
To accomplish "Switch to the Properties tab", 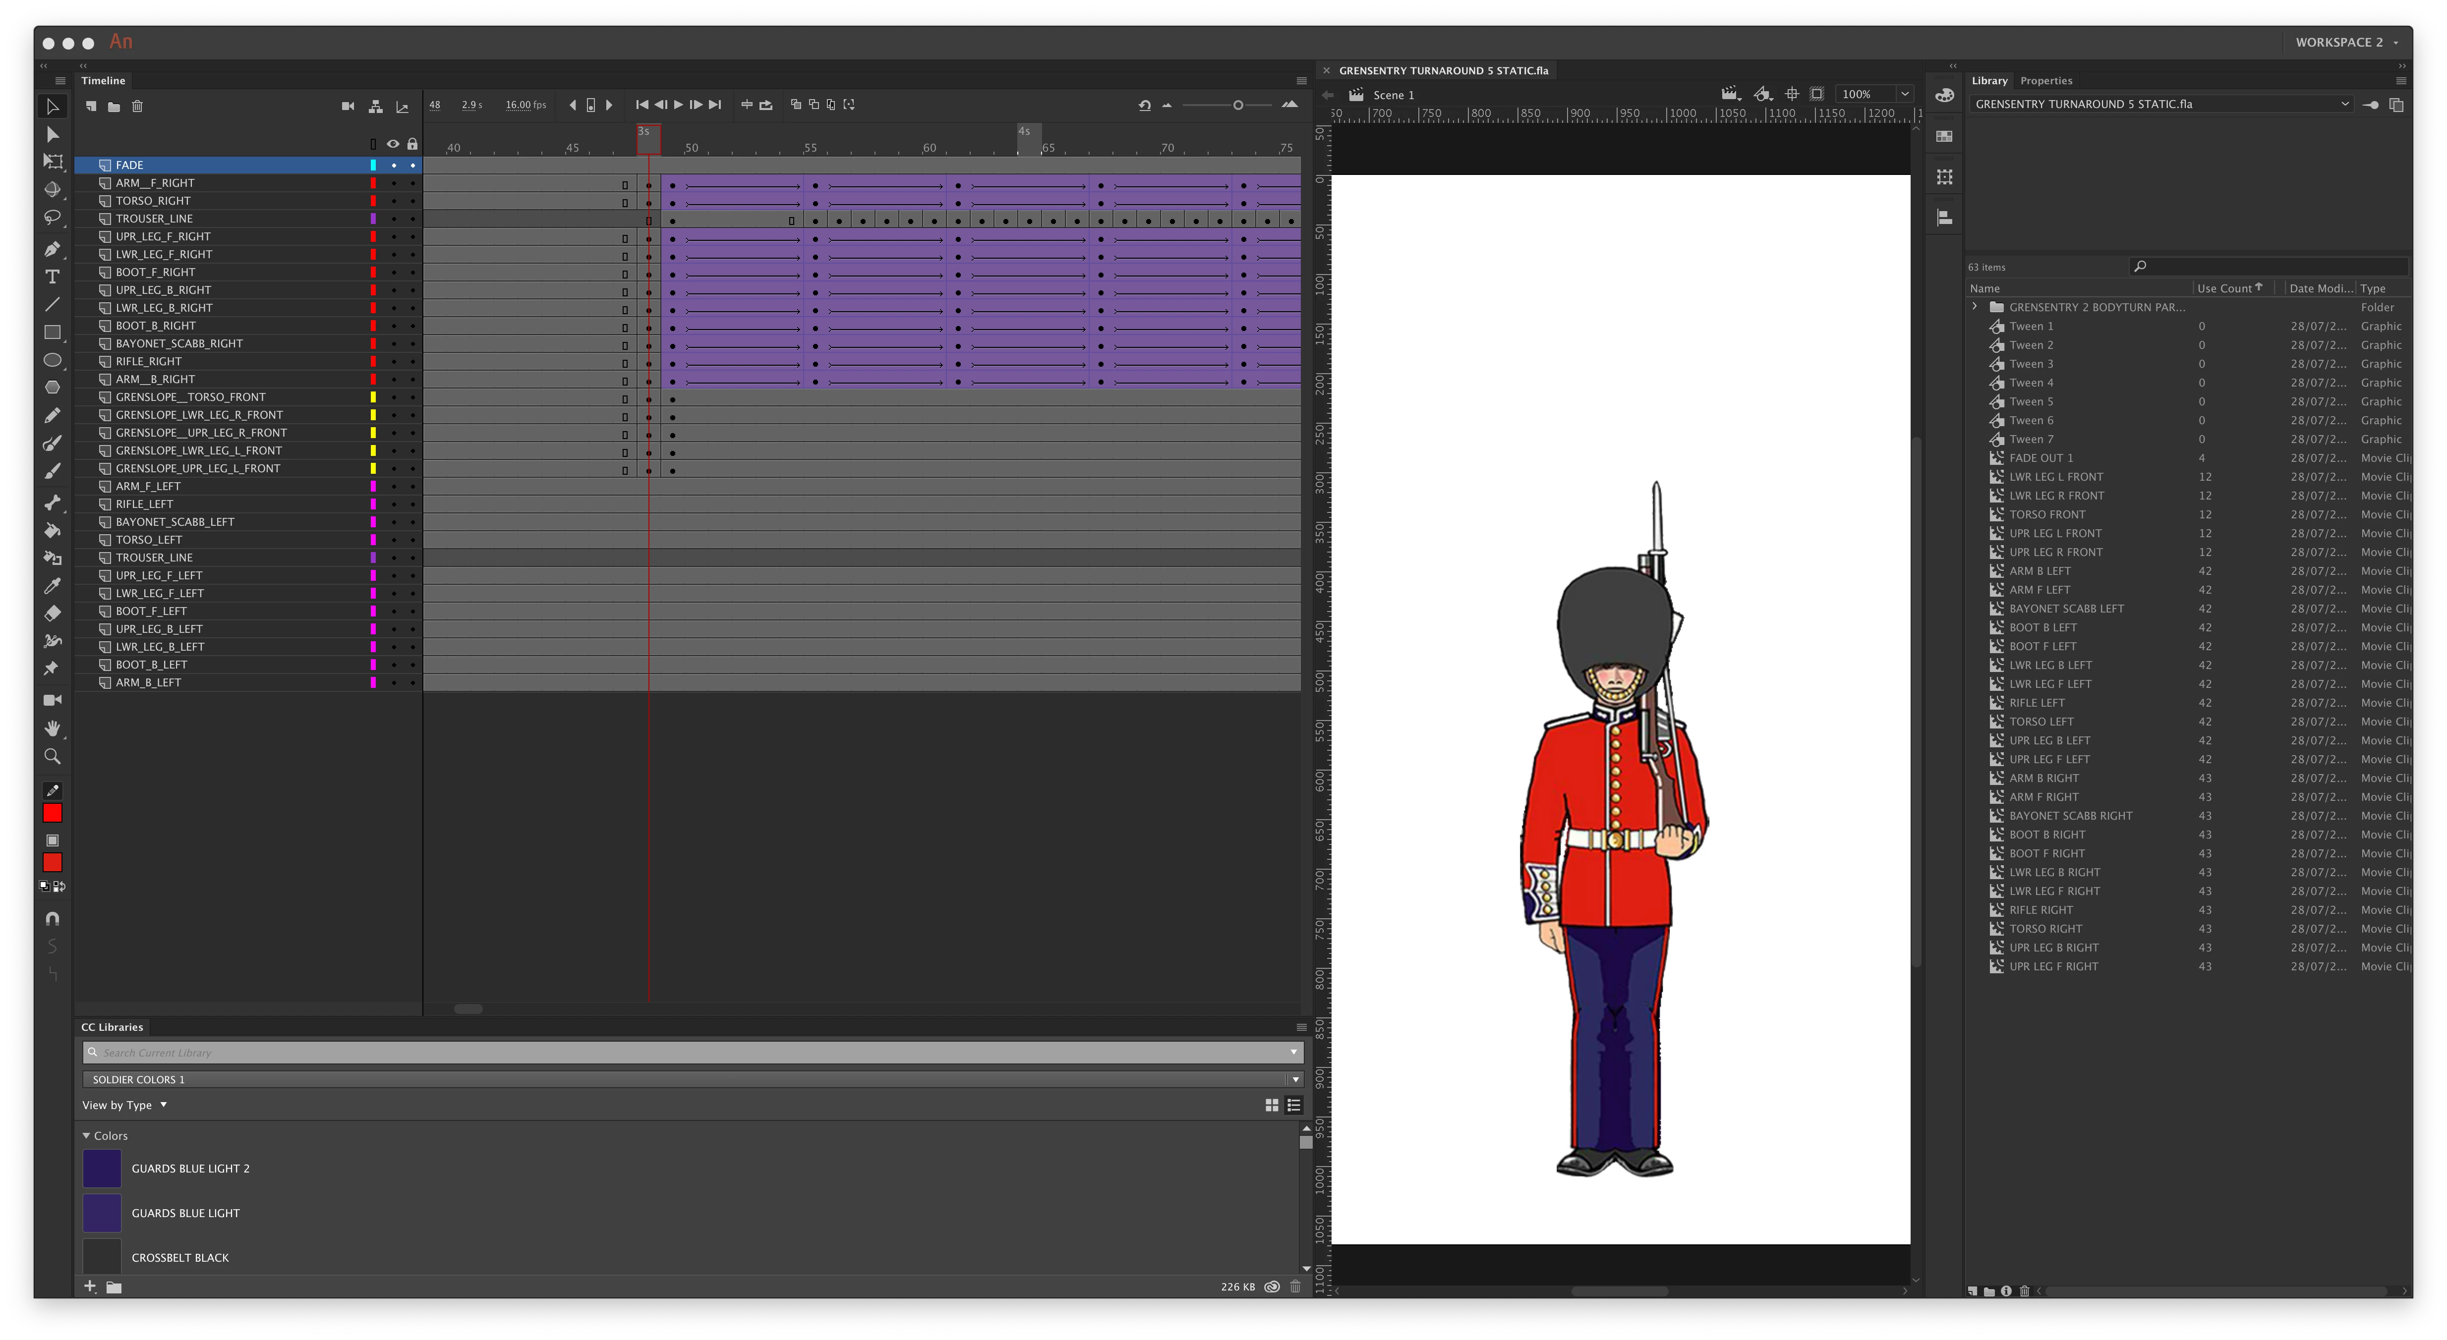I will coord(2045,81).
